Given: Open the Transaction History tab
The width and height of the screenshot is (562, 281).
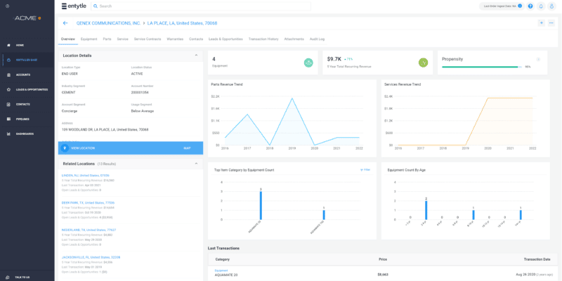Looking at the screenshot, I should (263, 39).
